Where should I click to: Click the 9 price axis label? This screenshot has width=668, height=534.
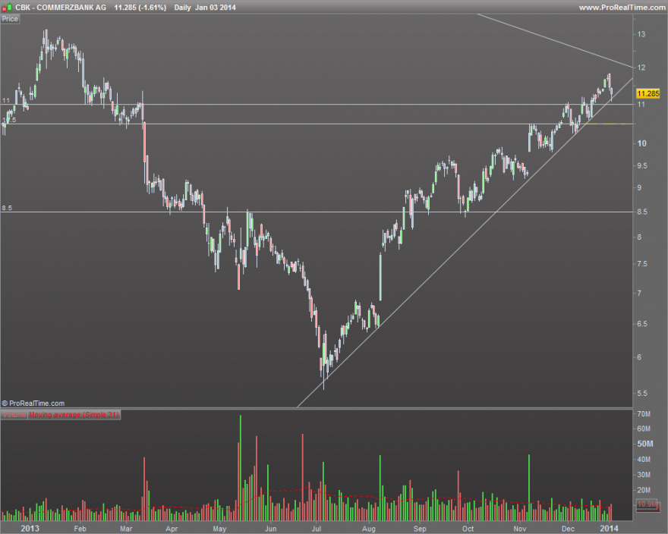point(639,188)
